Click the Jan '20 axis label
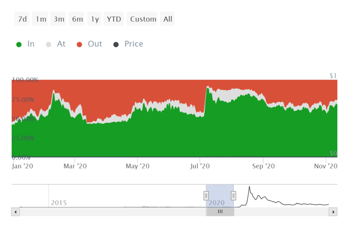This screenshot has width=349, height=233. tap(22, 166)
